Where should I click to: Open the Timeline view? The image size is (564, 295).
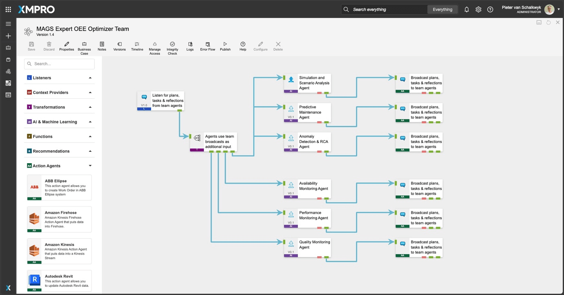pyautogui.click(x=137, y=46)
